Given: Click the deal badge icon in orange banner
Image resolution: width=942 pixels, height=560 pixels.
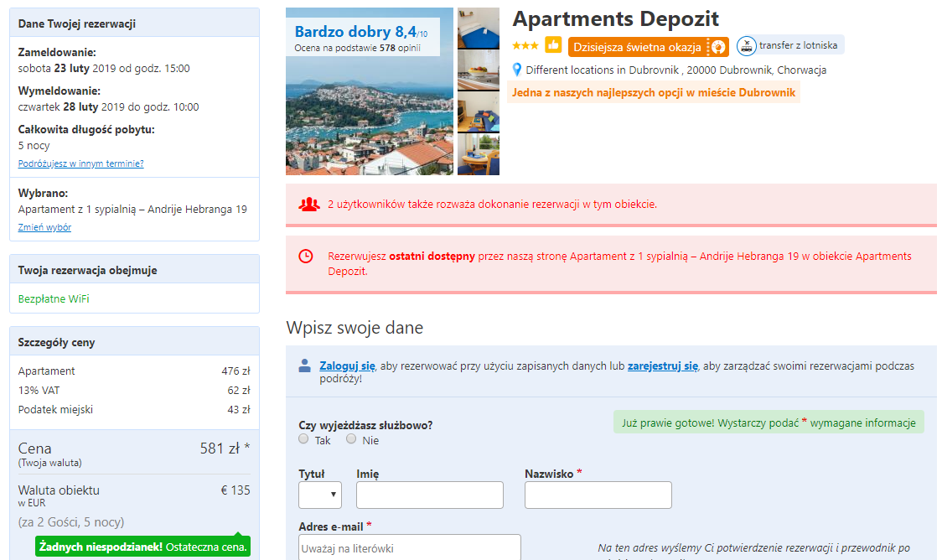Looking at the screenshot, I should (717, 47).
